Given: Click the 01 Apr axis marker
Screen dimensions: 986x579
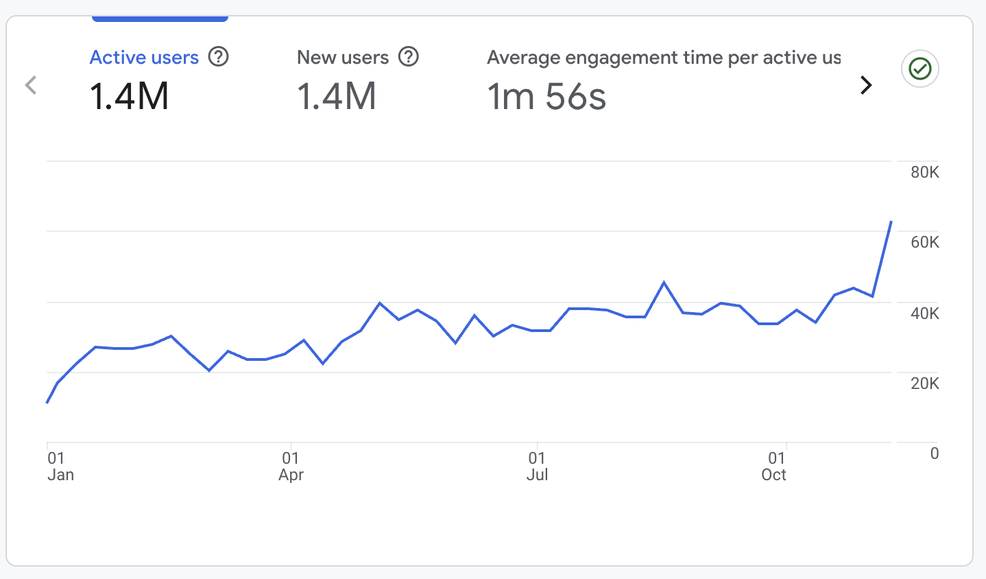Looking at the screenshot, I should point(291,466).
